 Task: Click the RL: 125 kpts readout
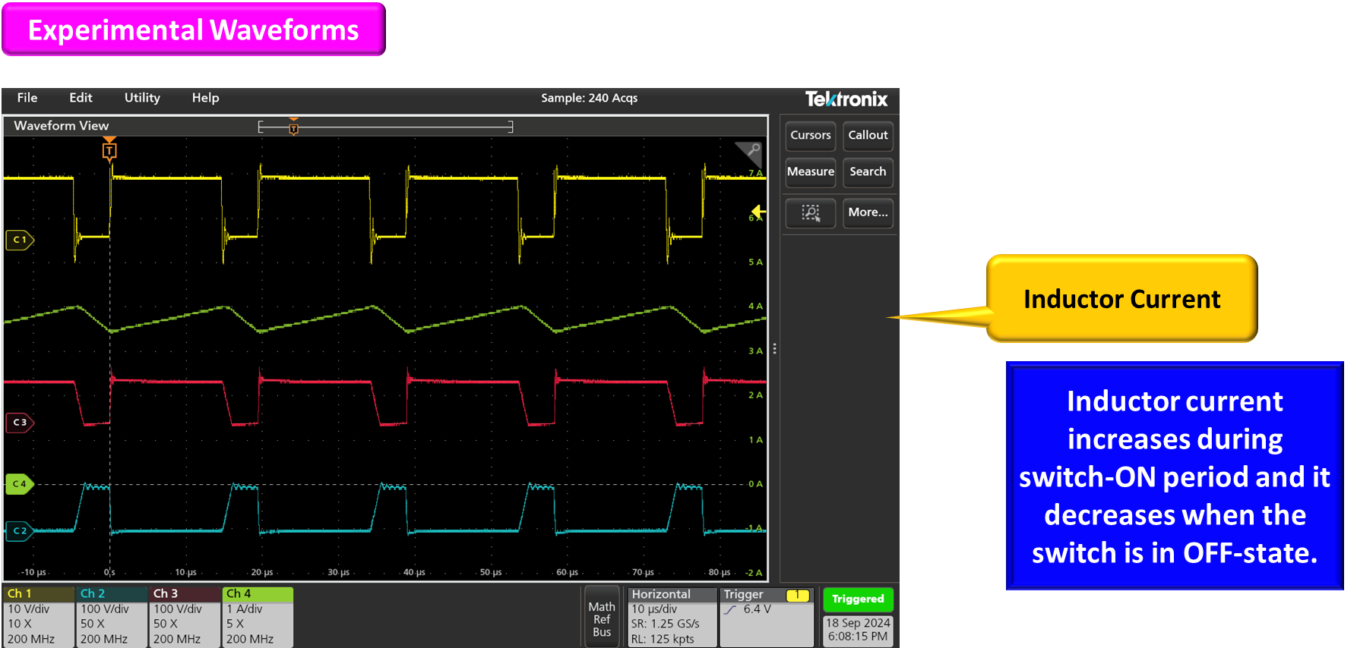coord(663,639)
